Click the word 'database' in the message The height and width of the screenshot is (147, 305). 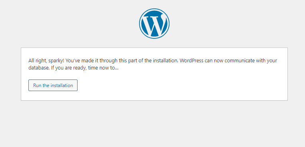(x=38, y=68)
